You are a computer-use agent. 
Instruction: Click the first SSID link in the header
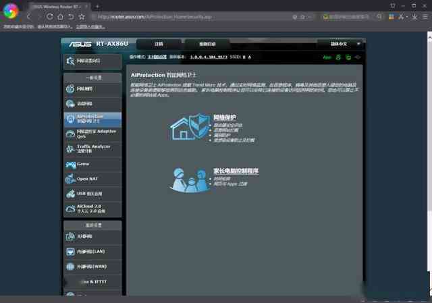pyautogui.click(x=244, y=57)
